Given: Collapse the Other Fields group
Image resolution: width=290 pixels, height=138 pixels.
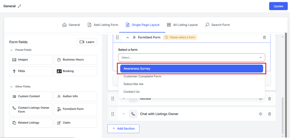Looking at the screenshot, I should pos(12,86).
